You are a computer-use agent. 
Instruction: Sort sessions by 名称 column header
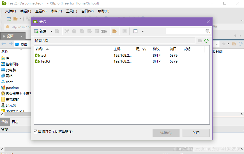click(x=73, y=49)
